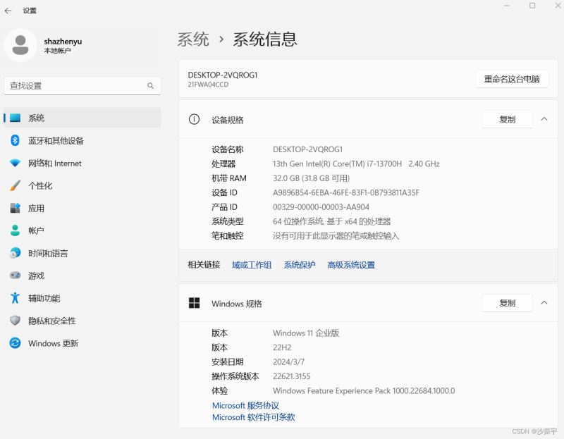The width and height of the screenshot is (564, 439).
Task: Click the Windows 11 企业版 edition value
Action: 306,333
